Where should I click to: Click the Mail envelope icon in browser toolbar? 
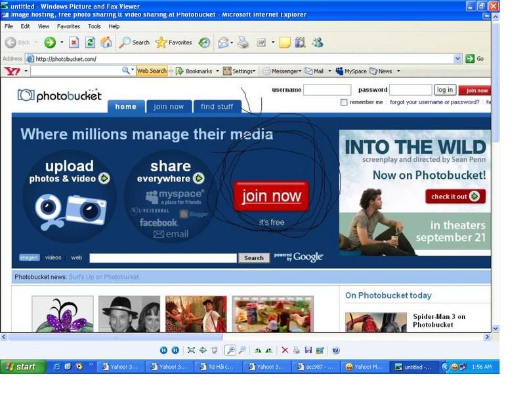coord(223,43)
